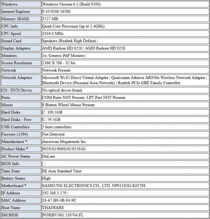This screenshot has height=219, width=210.
Task: Select the "9.10.9200.16580" version value
Action: coord(56,12)
